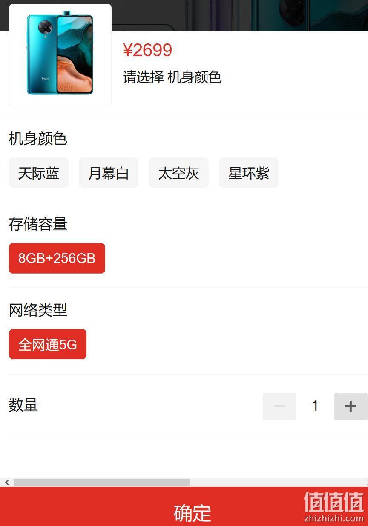The image size is (368, 526).
Task: Toggle the 全网通5G network type
Action: tap(48, 344)
